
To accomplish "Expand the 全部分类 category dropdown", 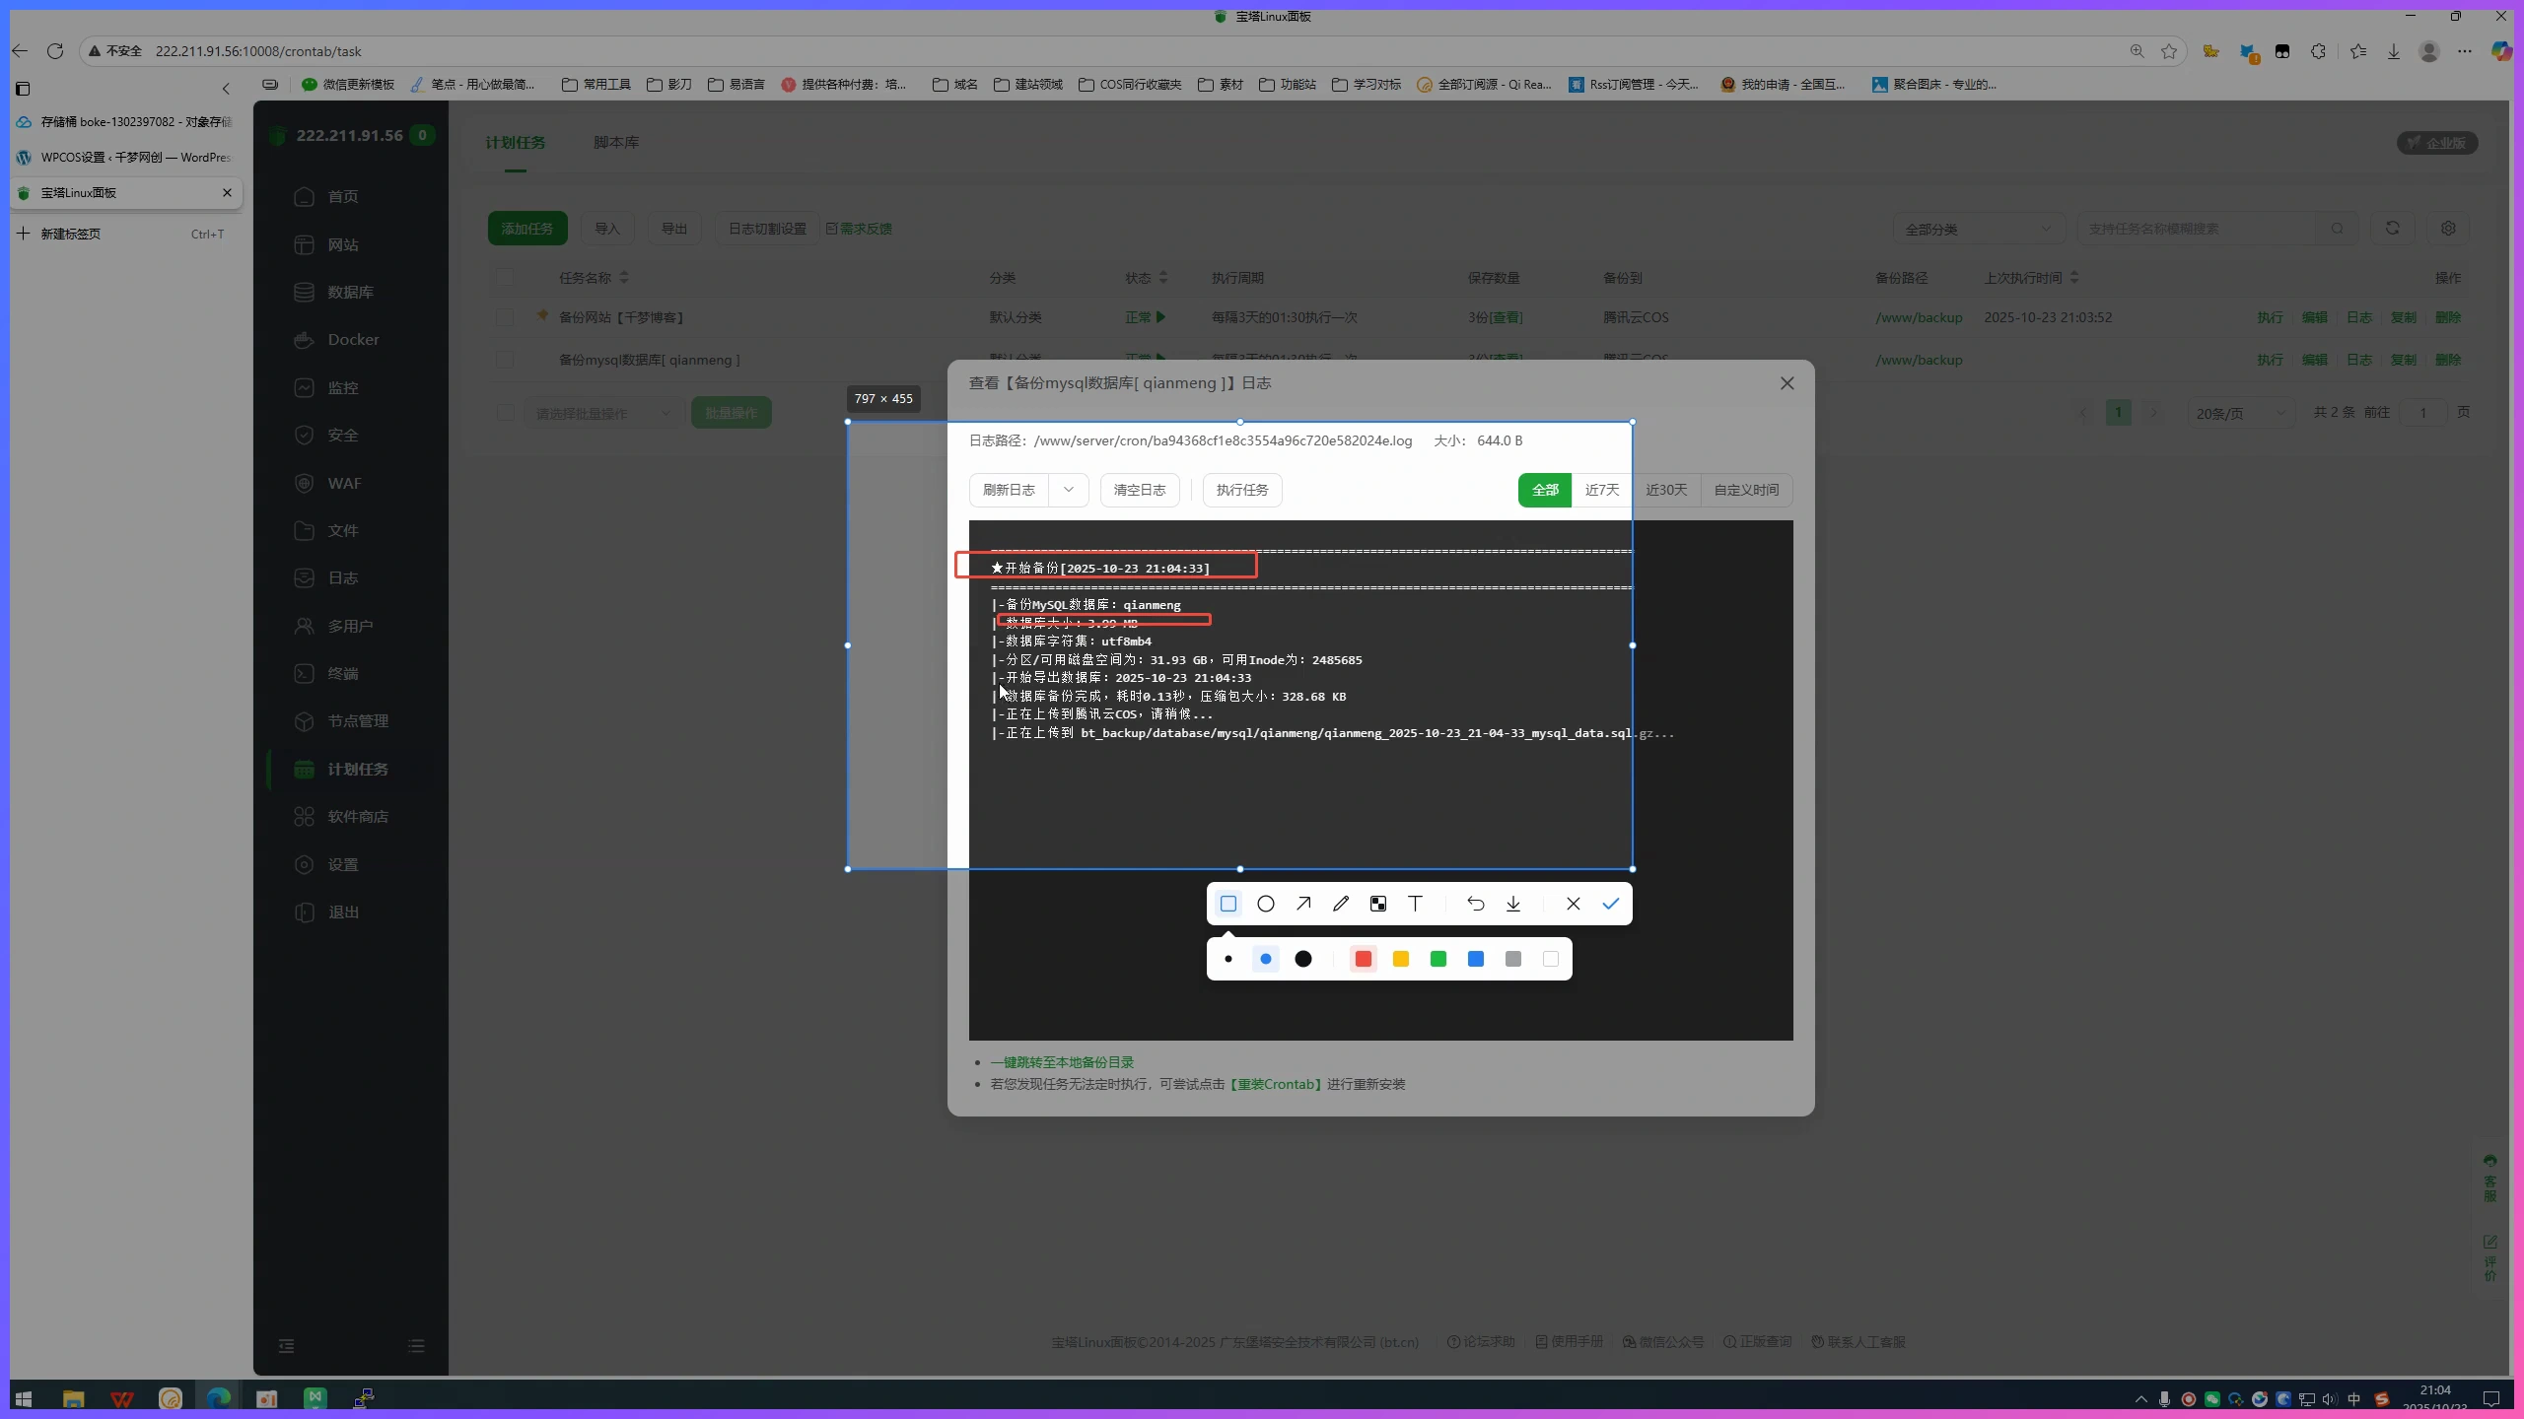I will pyautogui.click(x=1978, y=229).
